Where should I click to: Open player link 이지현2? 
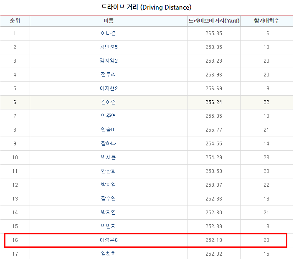point(109,89)
